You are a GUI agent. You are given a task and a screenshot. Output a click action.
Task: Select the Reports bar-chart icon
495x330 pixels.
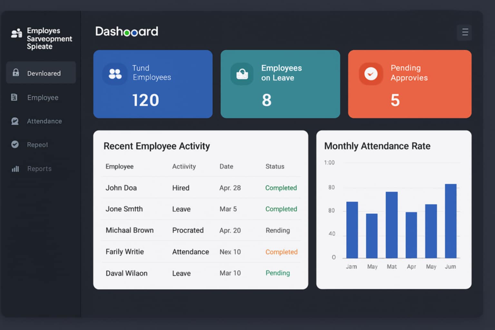click(15, 169)
